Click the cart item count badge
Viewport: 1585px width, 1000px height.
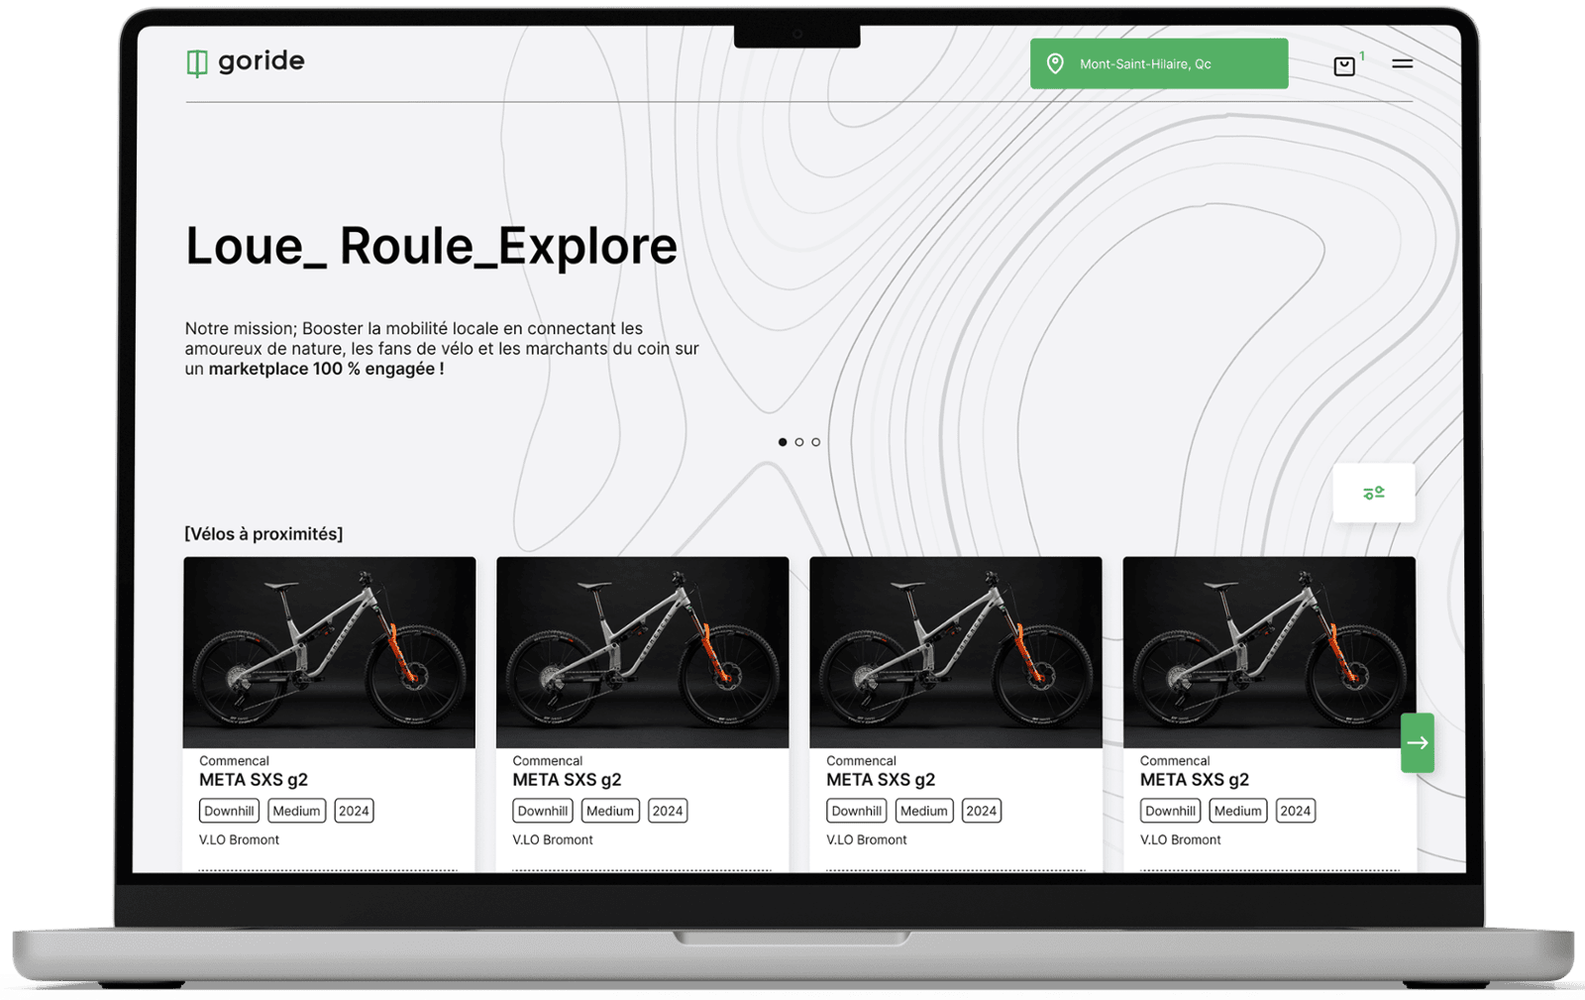tap(1362, 56)
